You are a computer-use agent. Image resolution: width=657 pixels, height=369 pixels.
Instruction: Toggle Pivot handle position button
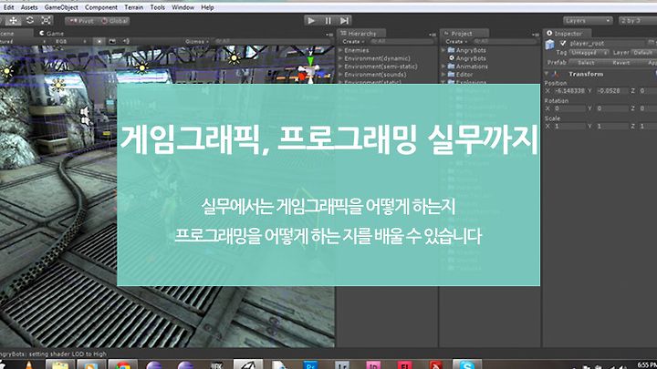pos(81,20)
